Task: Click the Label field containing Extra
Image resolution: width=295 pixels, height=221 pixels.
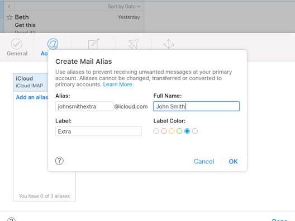Action: pos(98,131)
